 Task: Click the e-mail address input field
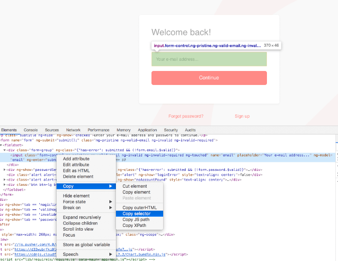pos(209,59)
